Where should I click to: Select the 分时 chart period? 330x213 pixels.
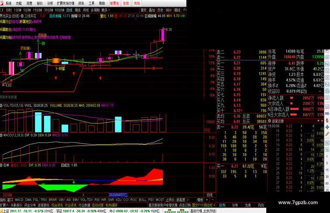tap(9, 10)
